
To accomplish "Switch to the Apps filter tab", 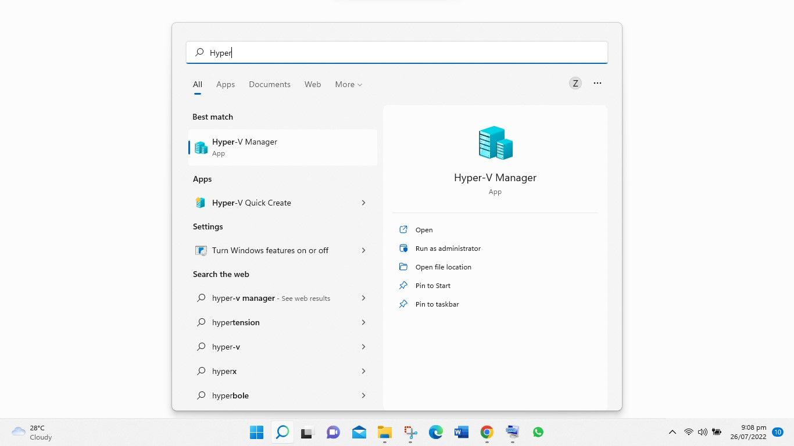I will 226,84.
